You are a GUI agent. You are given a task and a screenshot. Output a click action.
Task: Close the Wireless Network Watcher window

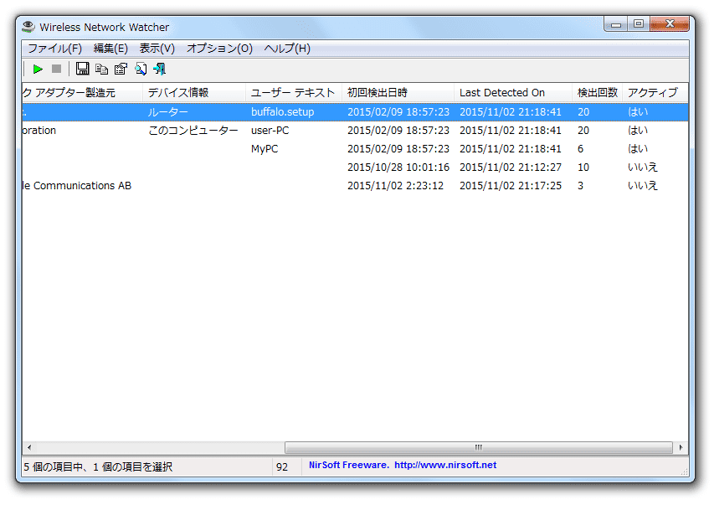click(x=670, y=23)
